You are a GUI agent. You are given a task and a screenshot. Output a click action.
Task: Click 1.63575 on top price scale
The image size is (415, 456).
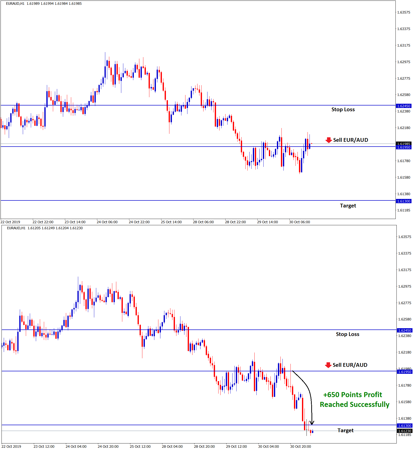pyautogui.click(x=404, y=12)
